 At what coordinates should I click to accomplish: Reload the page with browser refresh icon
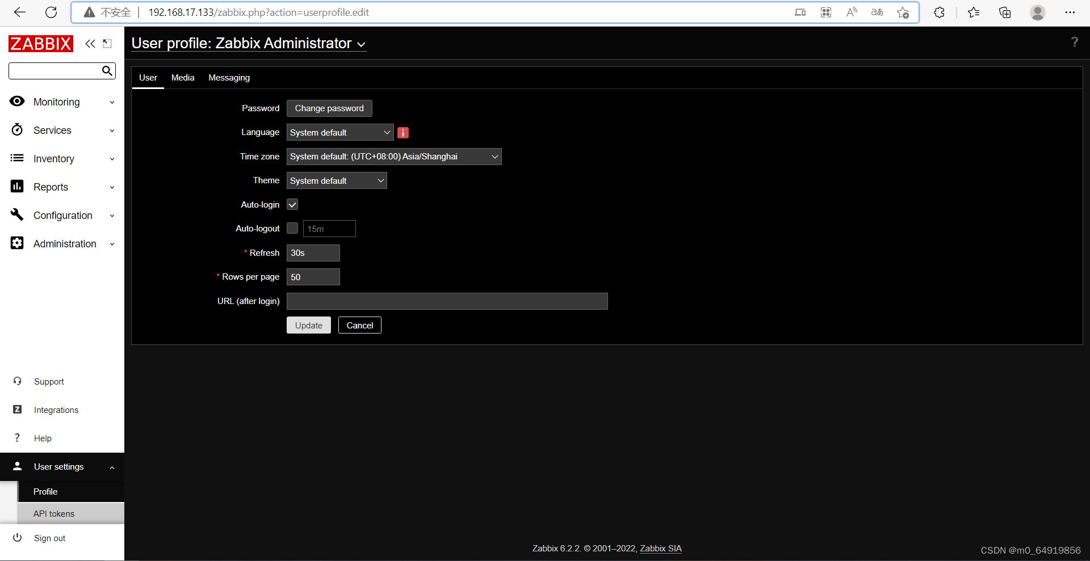51,12
